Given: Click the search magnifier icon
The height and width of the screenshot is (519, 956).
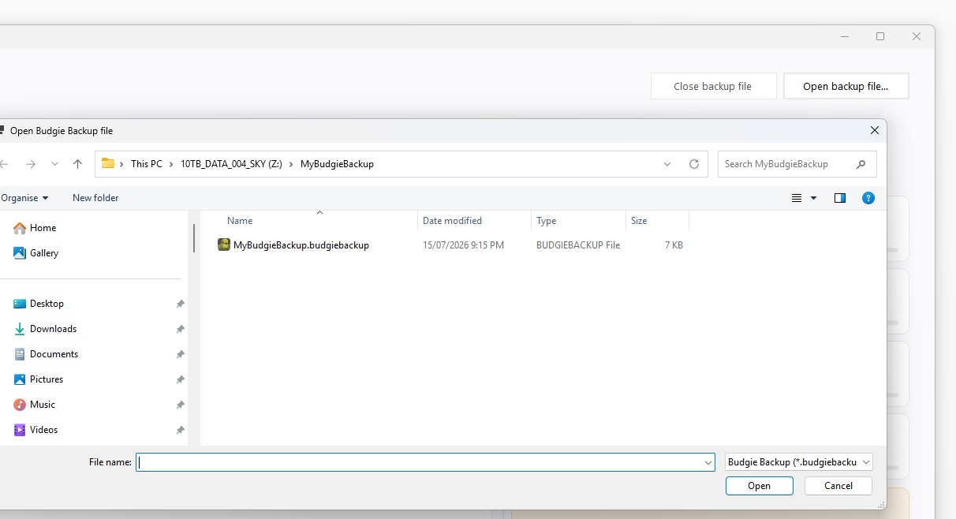Looking at the screenshot, I should point(861,164).
